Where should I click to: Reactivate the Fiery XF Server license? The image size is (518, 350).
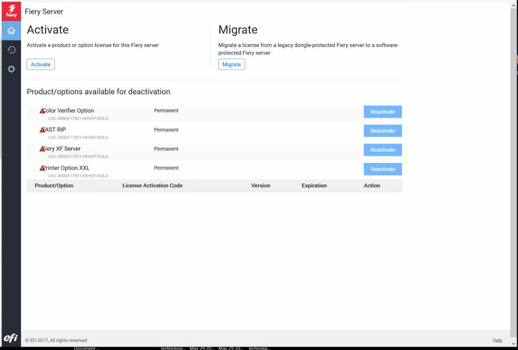(x=382, y=150)
